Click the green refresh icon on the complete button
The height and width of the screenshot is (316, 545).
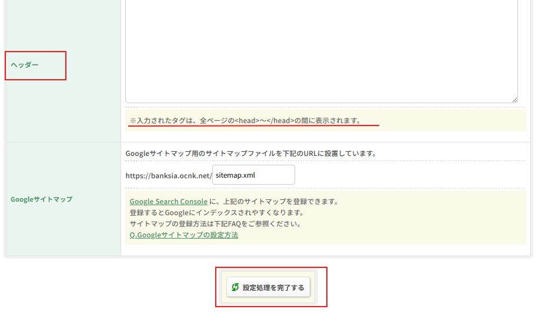235,287
